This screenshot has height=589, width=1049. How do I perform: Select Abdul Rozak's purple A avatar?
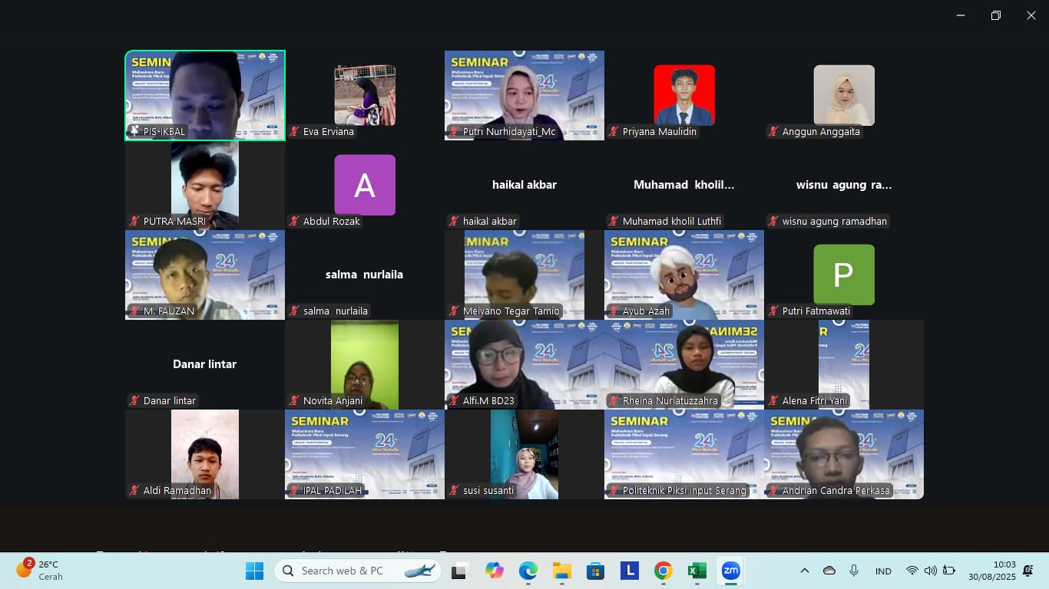(x=365, y=185)
